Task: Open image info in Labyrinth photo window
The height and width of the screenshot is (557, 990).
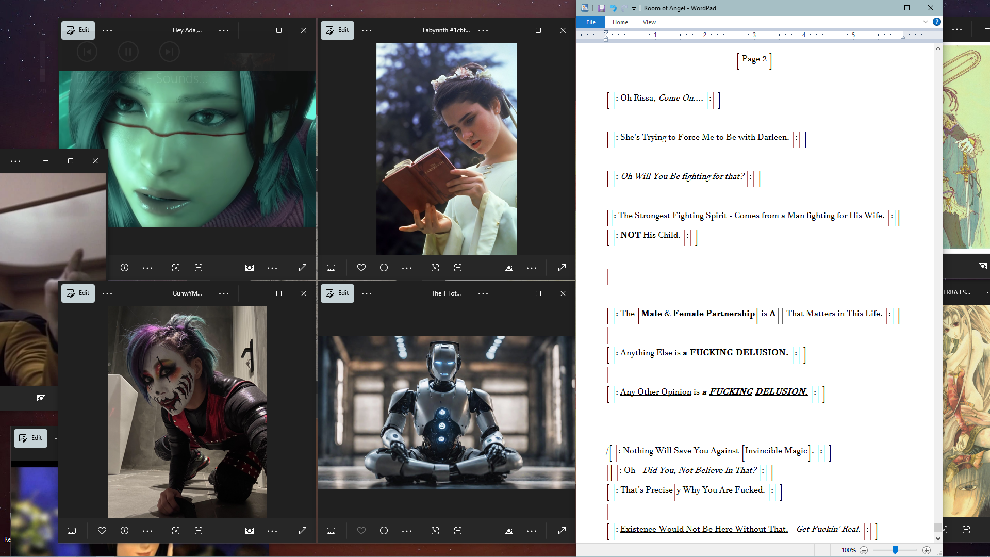Action: pos(384,268)
